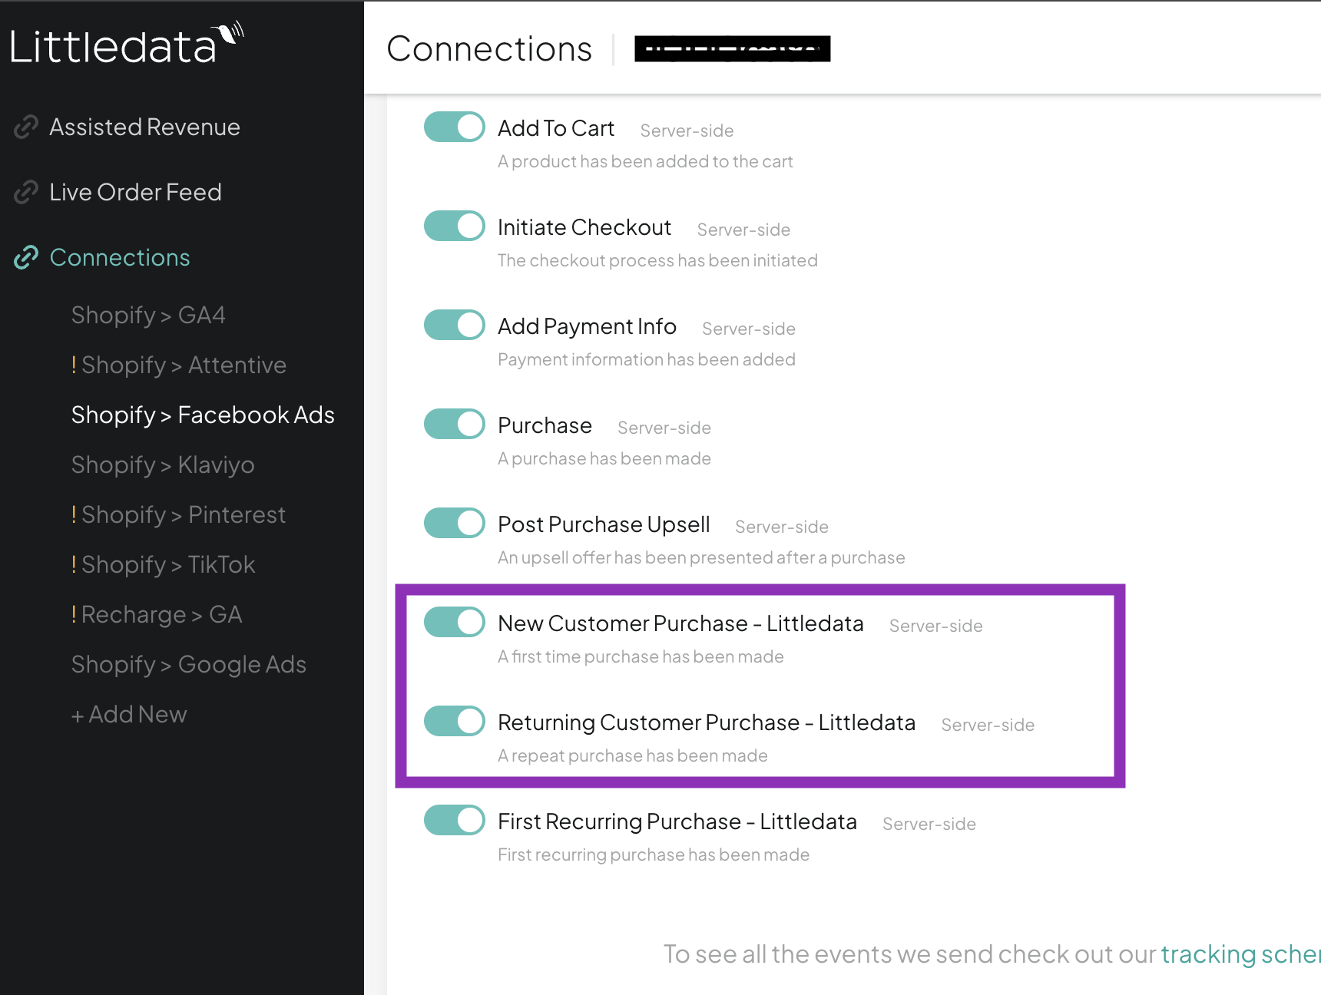Click 'The checkout process has been initiated'

pos(657,260)
